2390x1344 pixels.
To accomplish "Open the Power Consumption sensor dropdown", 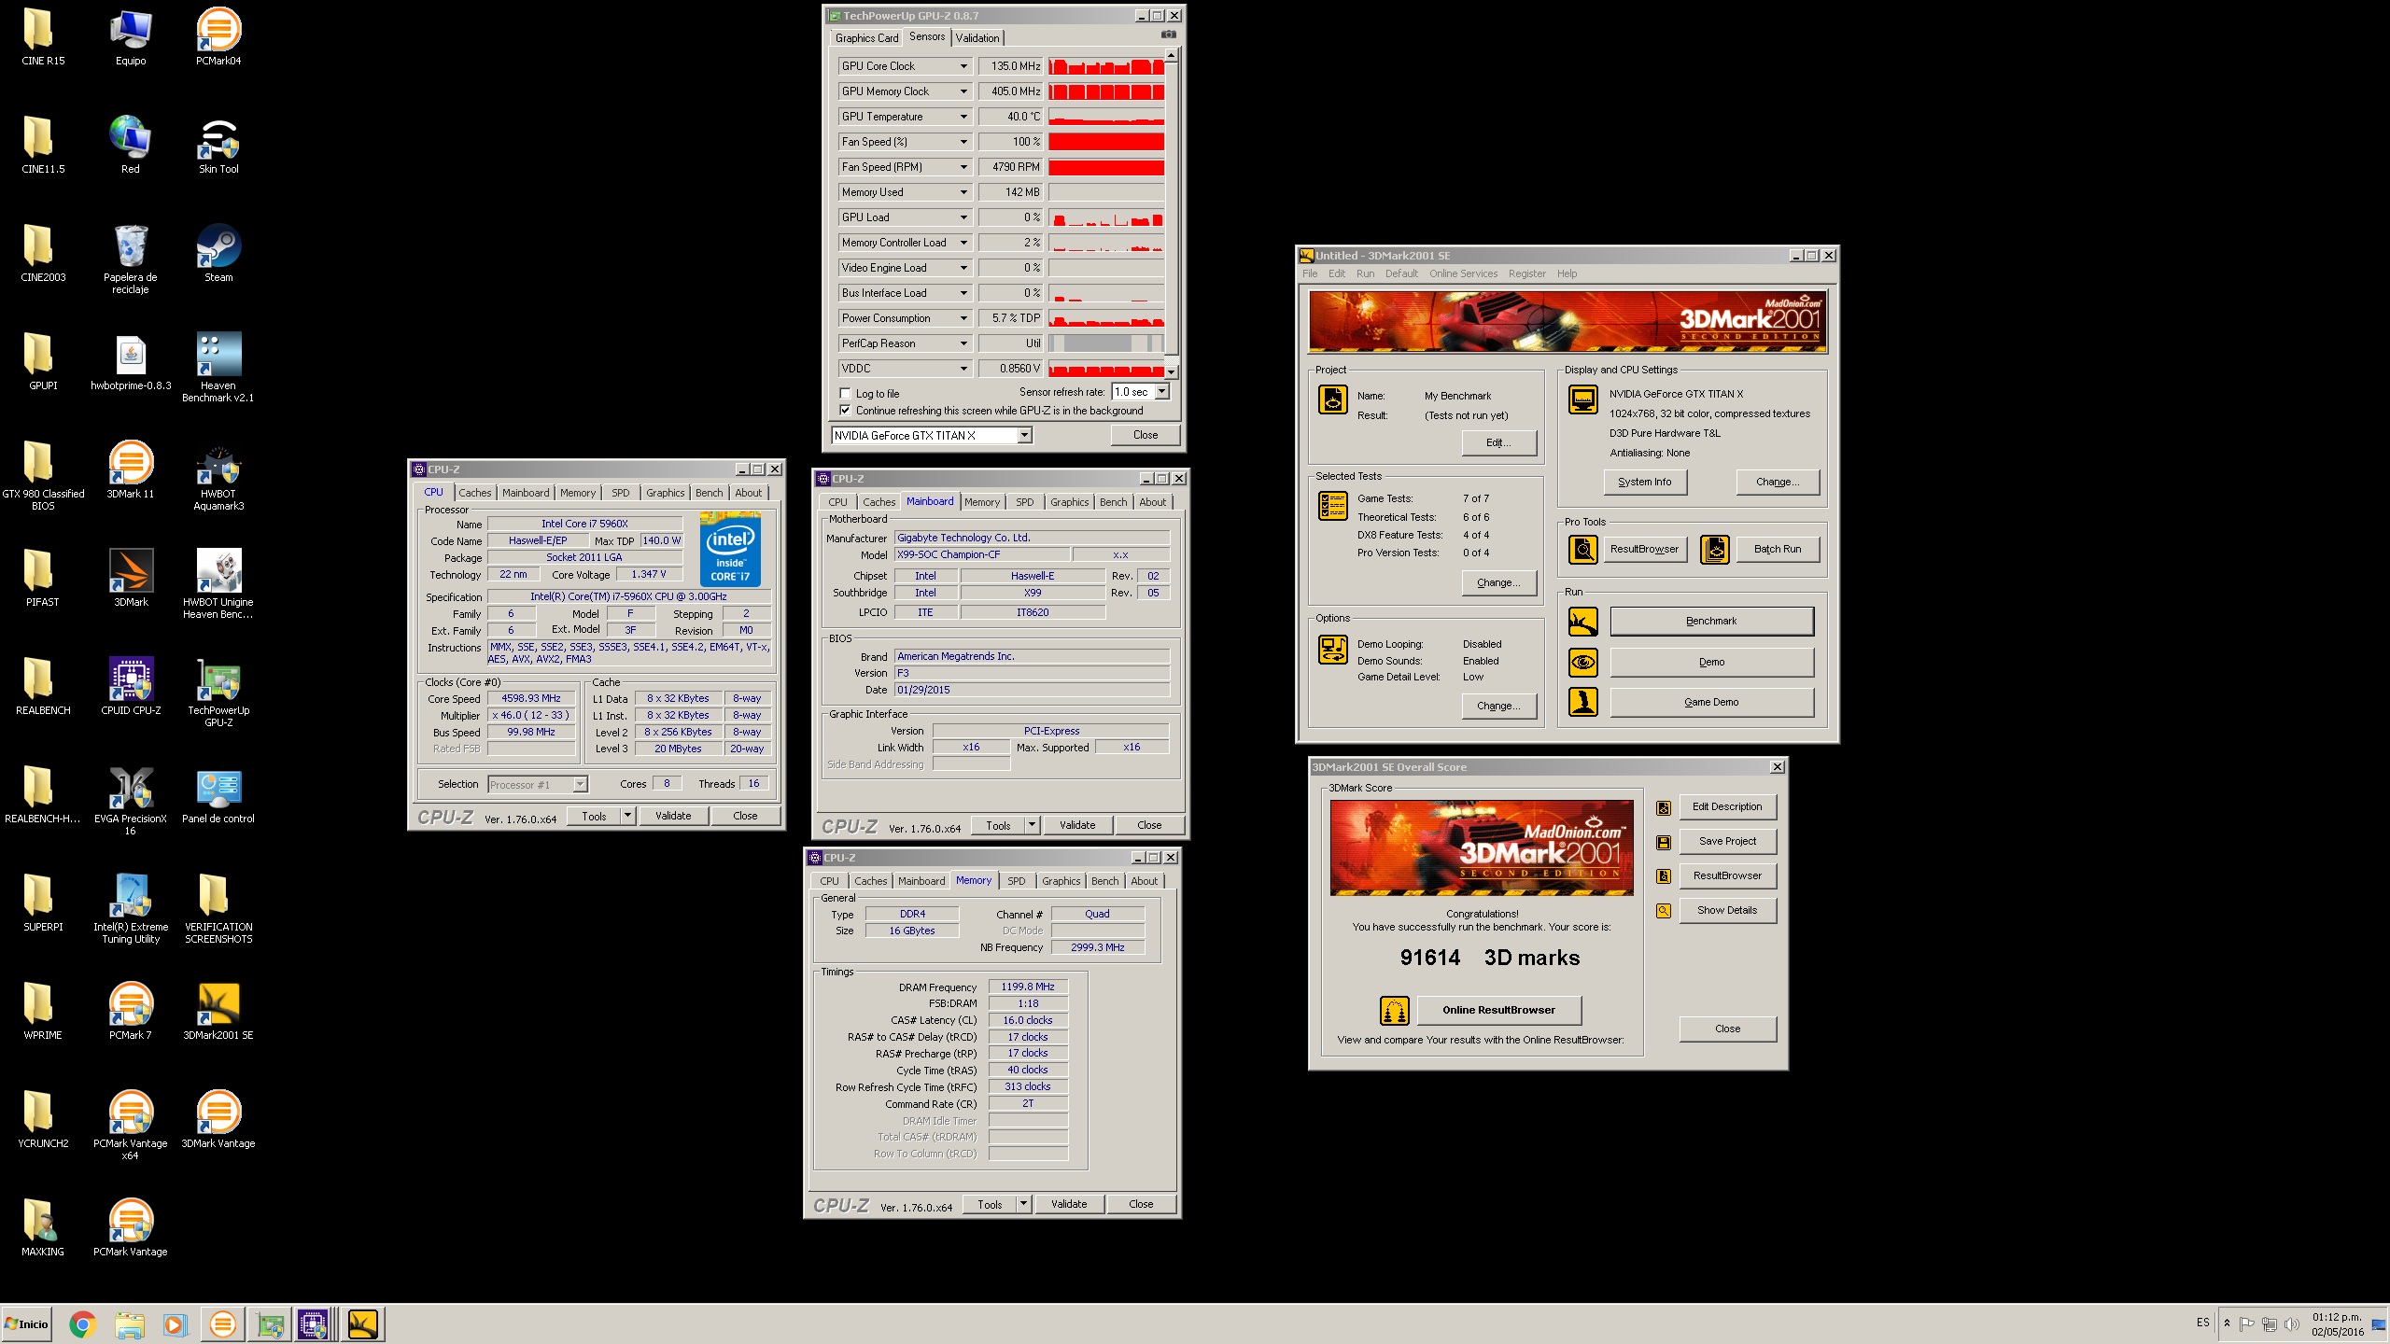I will (963, 318).
